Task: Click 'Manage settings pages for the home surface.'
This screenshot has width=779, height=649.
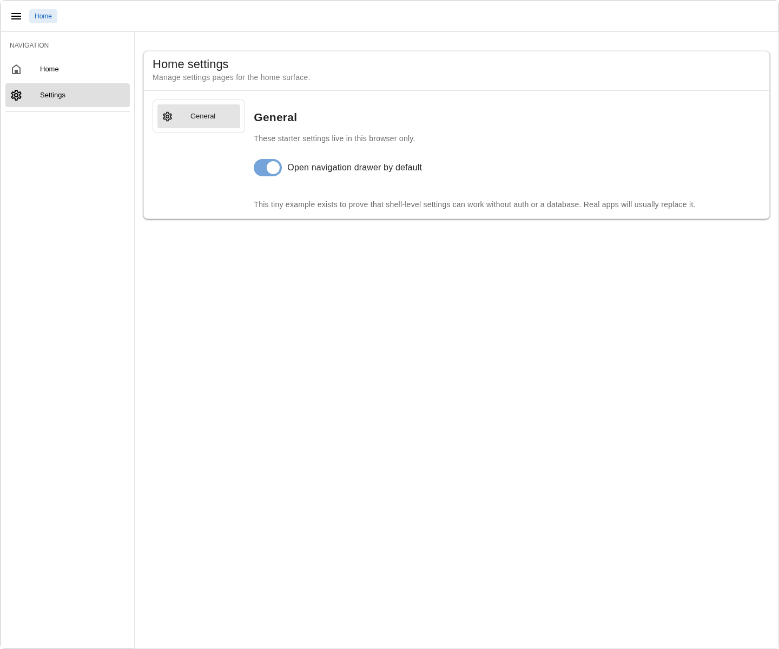Action: tap(231, 77)
